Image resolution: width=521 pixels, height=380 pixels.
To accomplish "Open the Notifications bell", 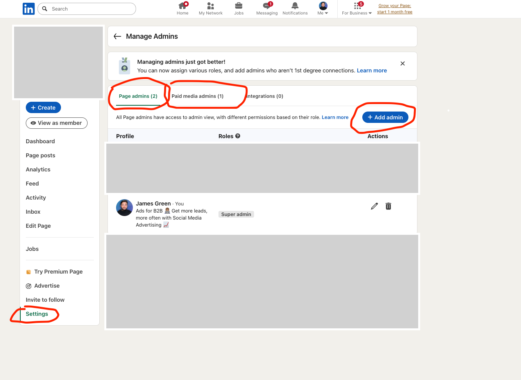I will [x=295, y=9].
